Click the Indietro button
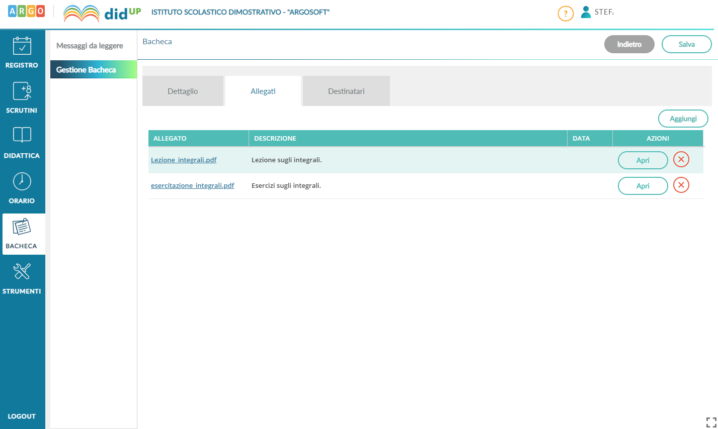The image size is (718, 429). (x=629, y=44)
